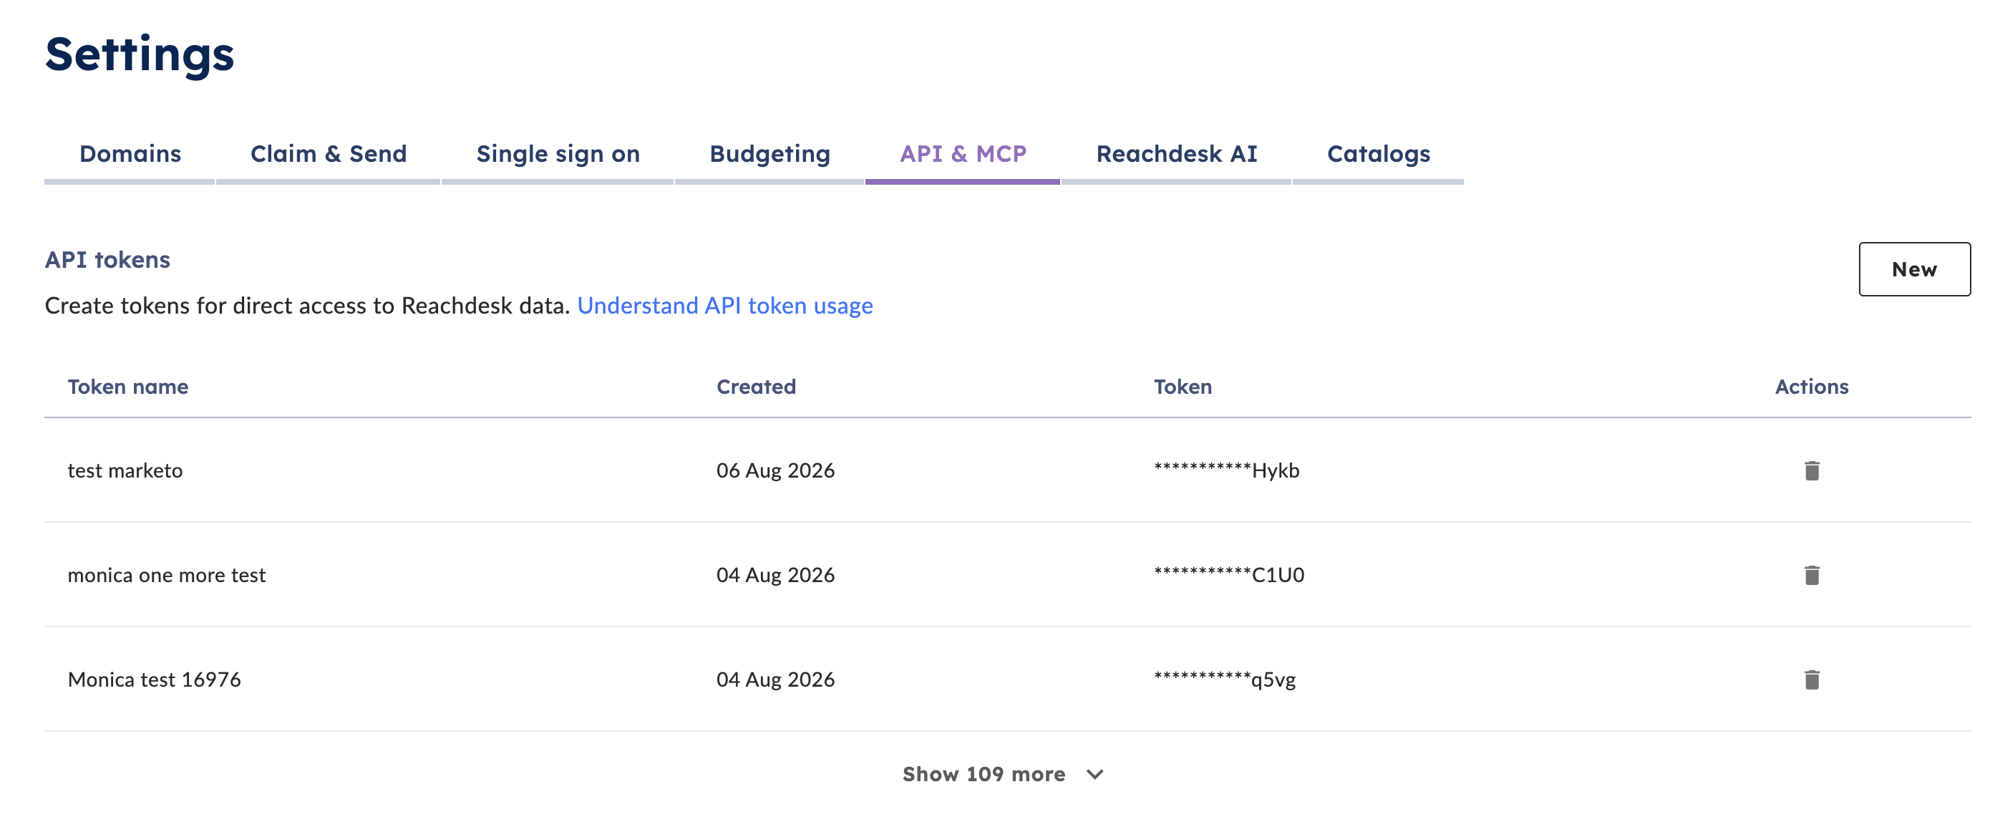Select the Monica test 16976 cell
The image size is (2000, 822).
click(154, 680)
